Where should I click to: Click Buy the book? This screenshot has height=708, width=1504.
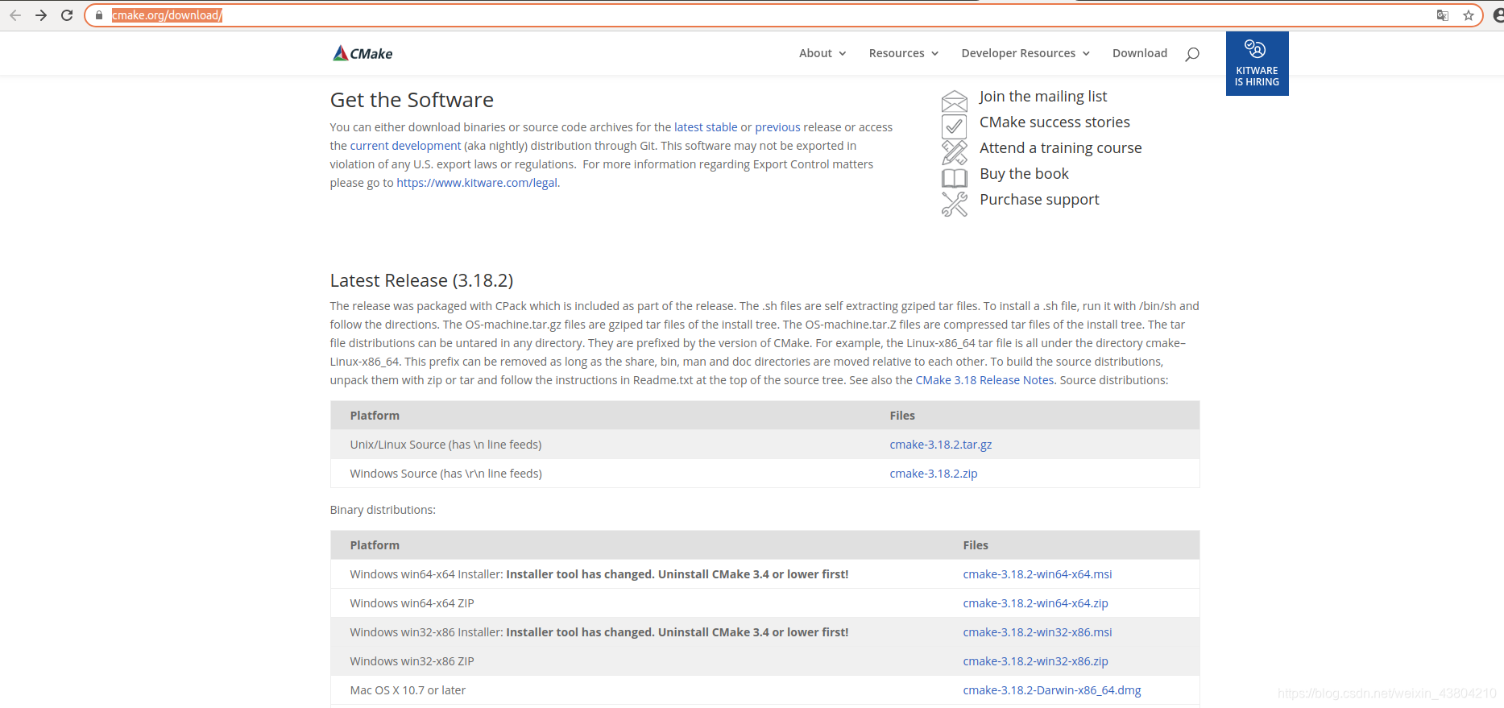click(x=1024, y=174)
